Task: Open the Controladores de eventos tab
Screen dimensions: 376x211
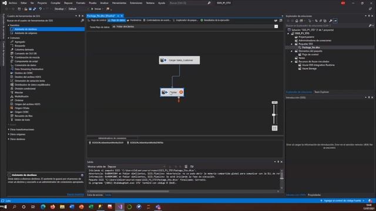Action: click(157, 21)
